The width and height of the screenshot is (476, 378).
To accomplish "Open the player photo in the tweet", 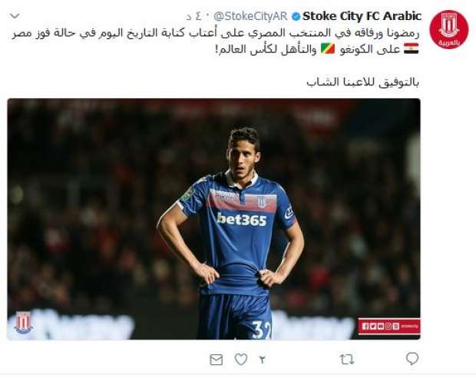I will pos(213,219).
